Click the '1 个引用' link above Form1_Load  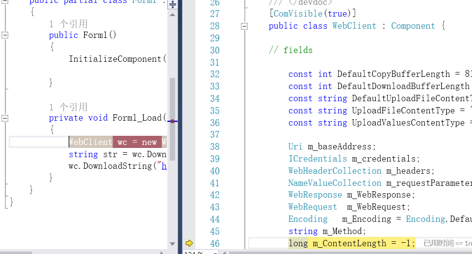68,107
